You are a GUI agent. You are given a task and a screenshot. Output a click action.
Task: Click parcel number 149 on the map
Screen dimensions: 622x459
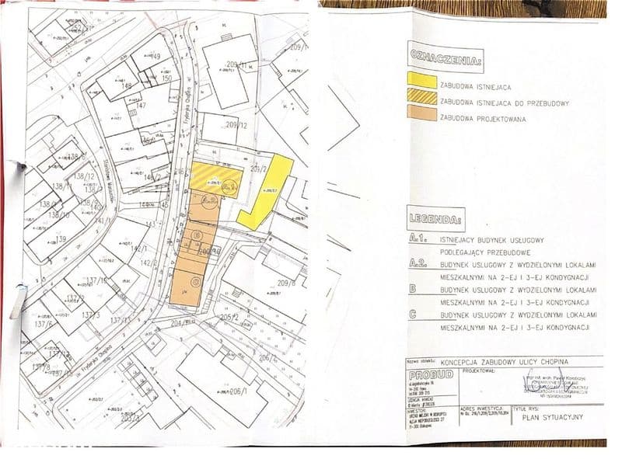[155, 56]
